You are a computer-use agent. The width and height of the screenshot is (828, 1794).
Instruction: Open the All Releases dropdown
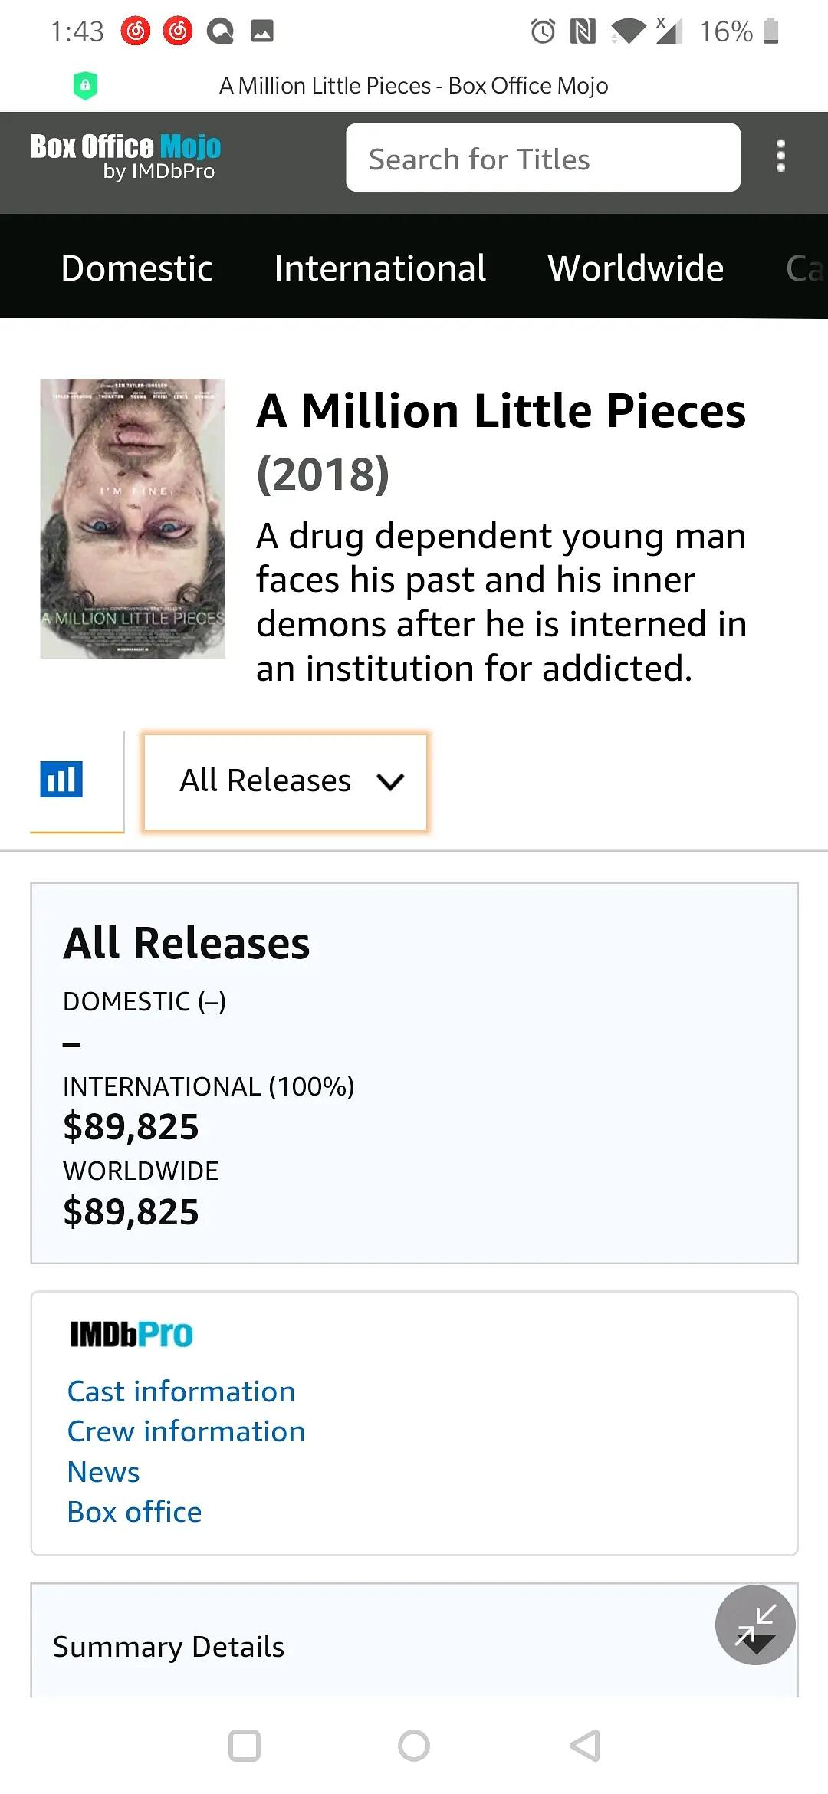pos(285,781)
